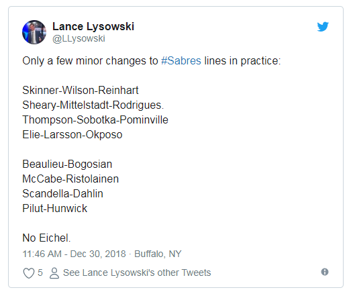The height and width of the screenshot is (296, 353).
Task: Click the Beaulieu-Bogosian defense pairing
Action: coord(67,164)
